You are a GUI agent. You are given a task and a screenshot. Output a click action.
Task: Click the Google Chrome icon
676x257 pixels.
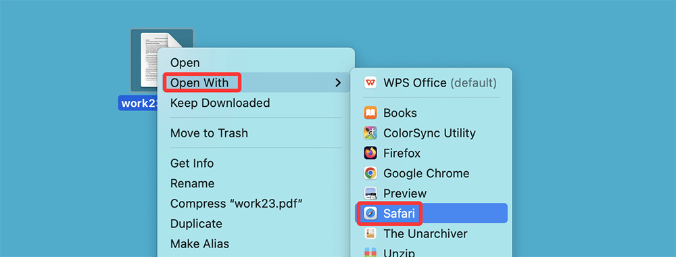tap(370, 173)
